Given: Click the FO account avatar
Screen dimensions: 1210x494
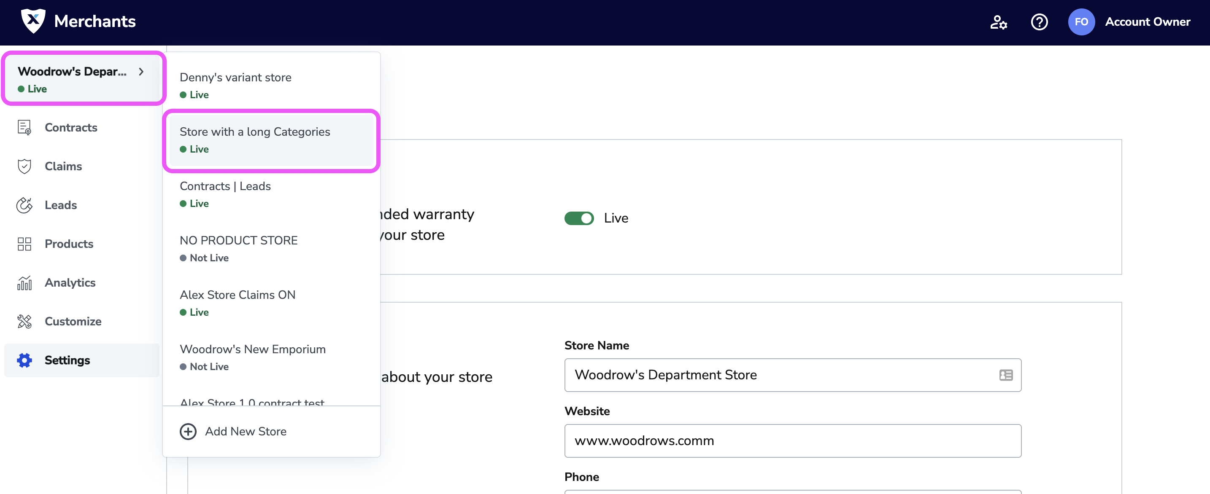Looking at the screenshot, I should (1081, 22).
